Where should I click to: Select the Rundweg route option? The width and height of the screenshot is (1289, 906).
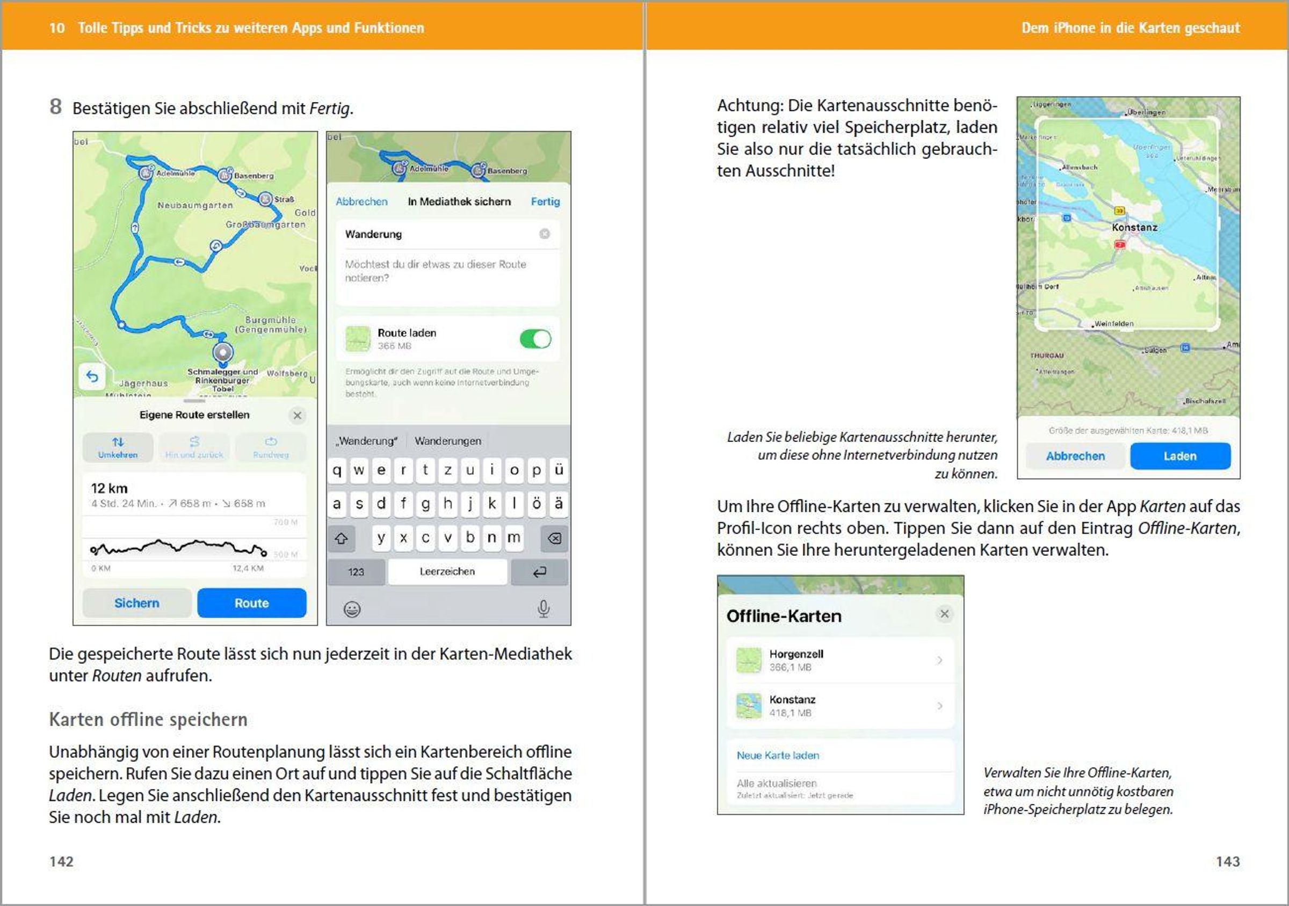pyautogui.click(x=271, y=447)
